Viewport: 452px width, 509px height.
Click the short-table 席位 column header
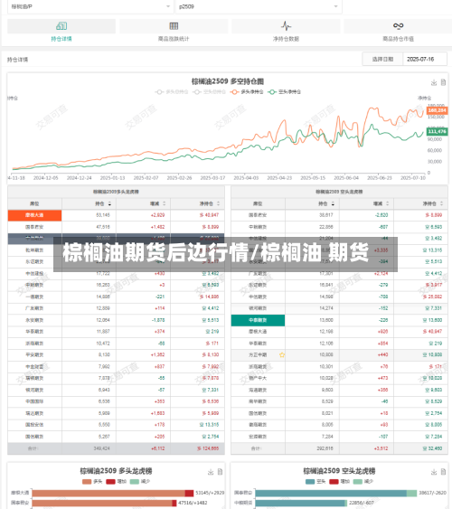258,203
